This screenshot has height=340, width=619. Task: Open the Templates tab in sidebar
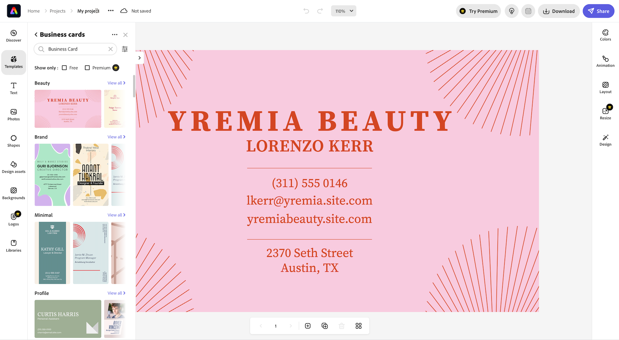click(x=14, y=62)
